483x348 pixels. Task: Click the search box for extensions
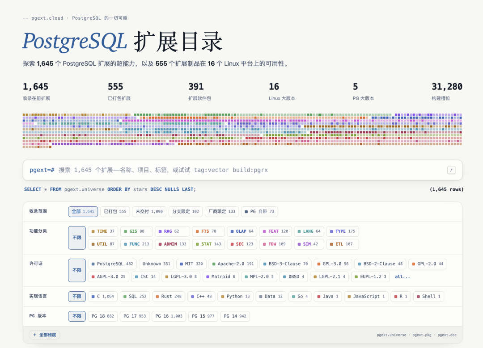tap(242, 170)
